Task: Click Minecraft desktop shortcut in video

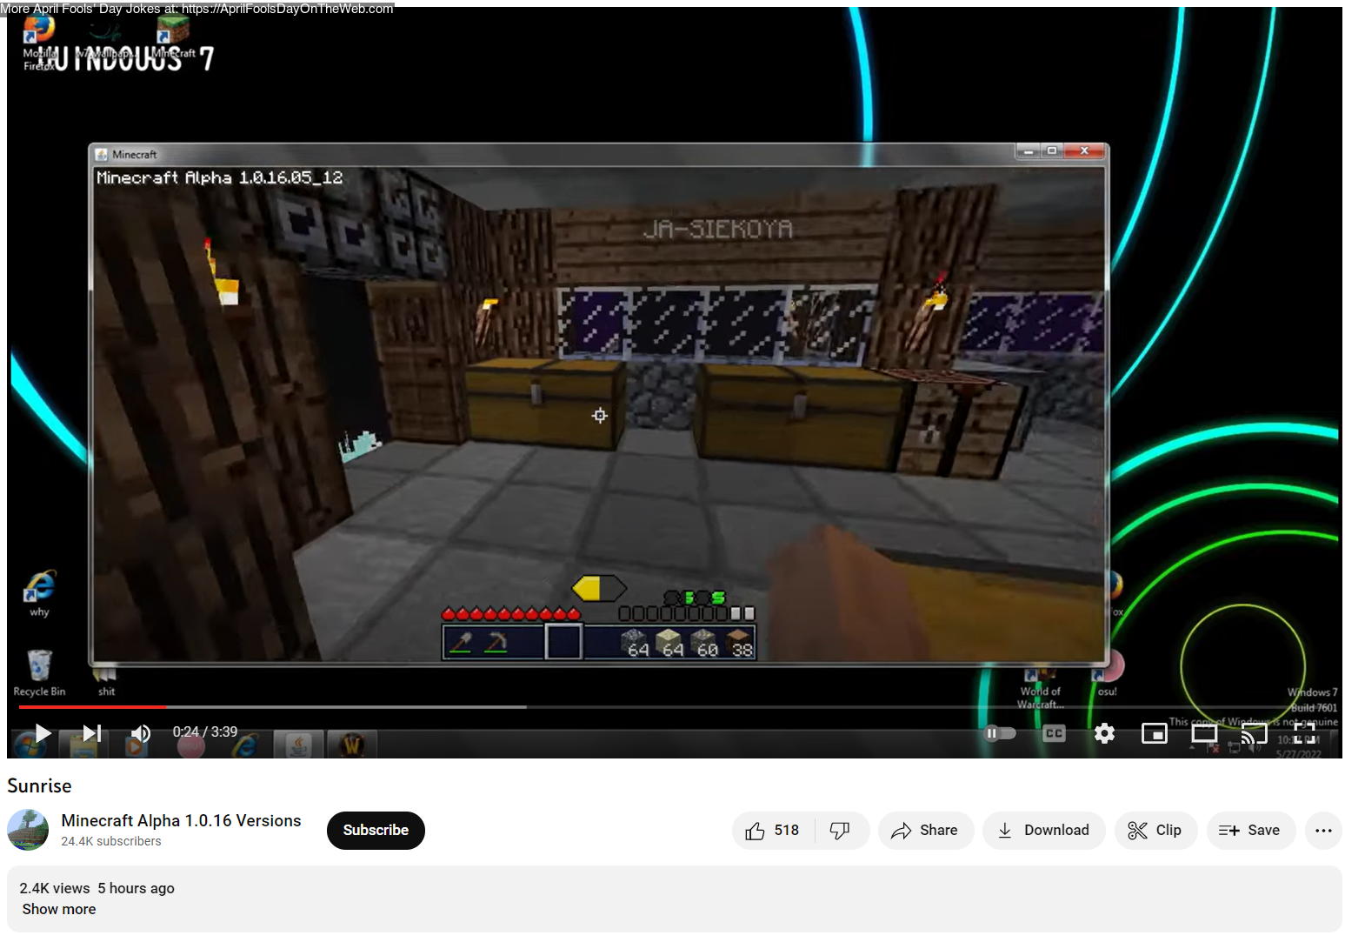Action: pos(173,37)
